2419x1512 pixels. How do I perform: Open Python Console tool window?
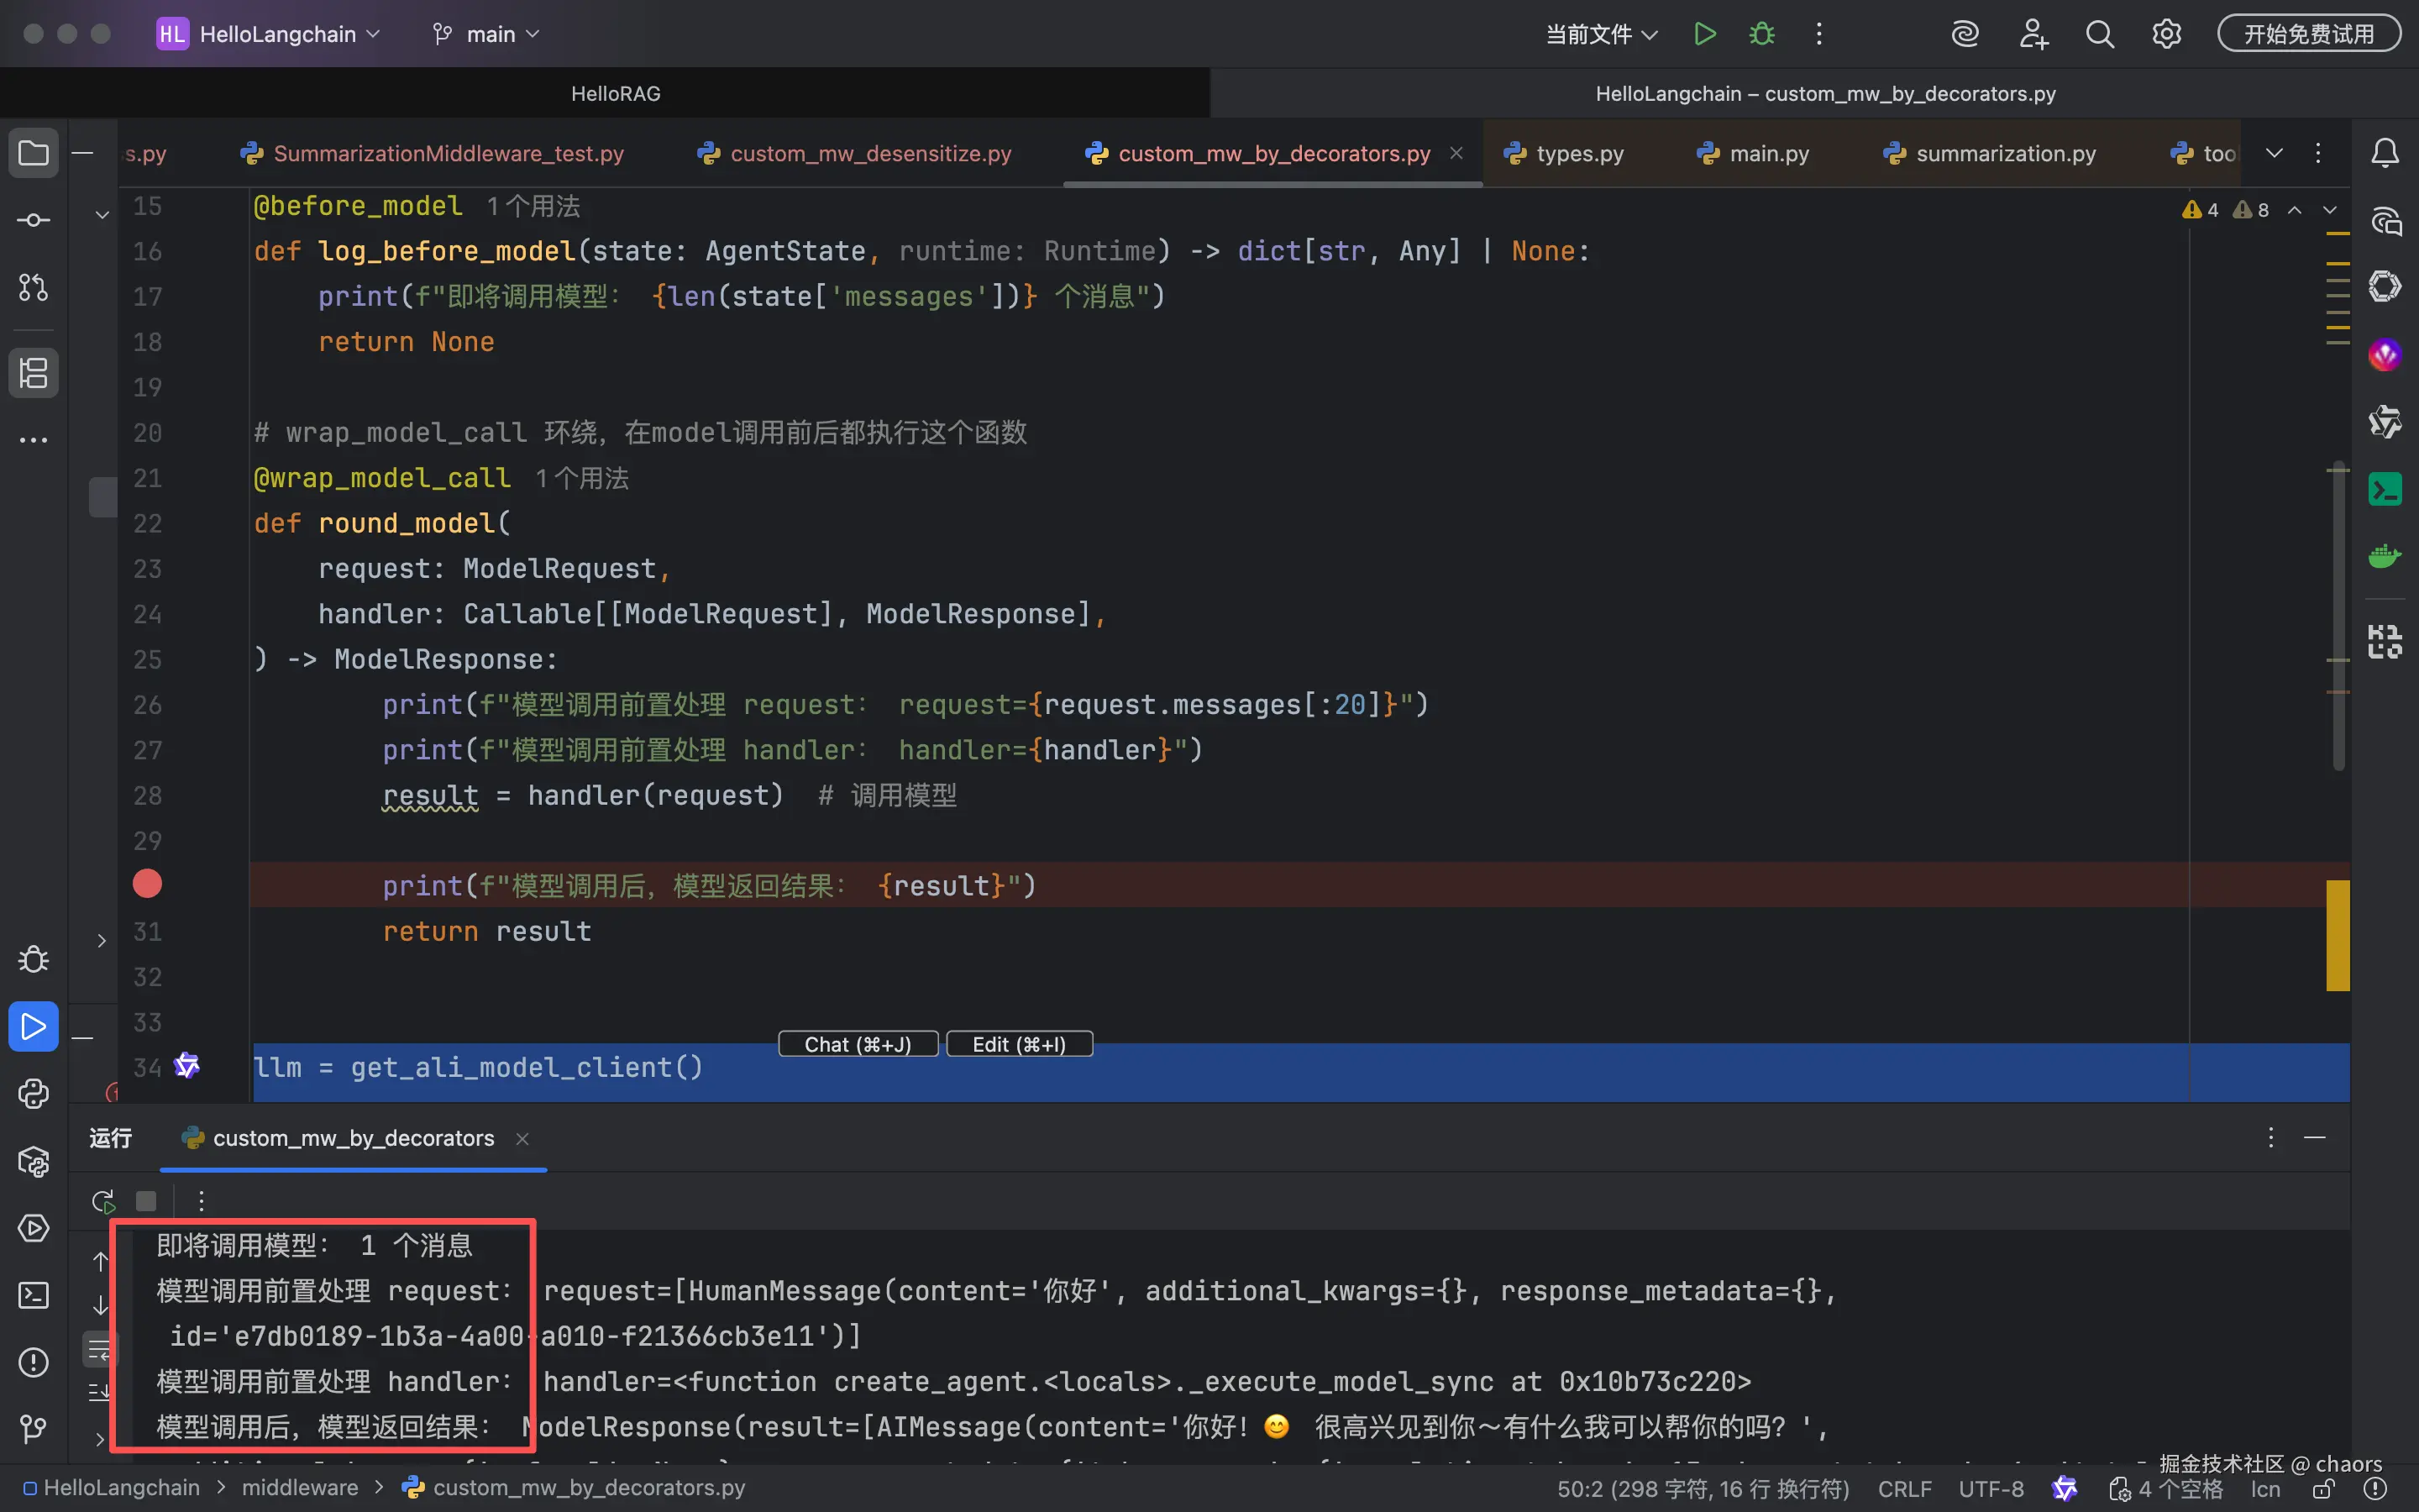pyautogui.click(x=33, y=1094)
